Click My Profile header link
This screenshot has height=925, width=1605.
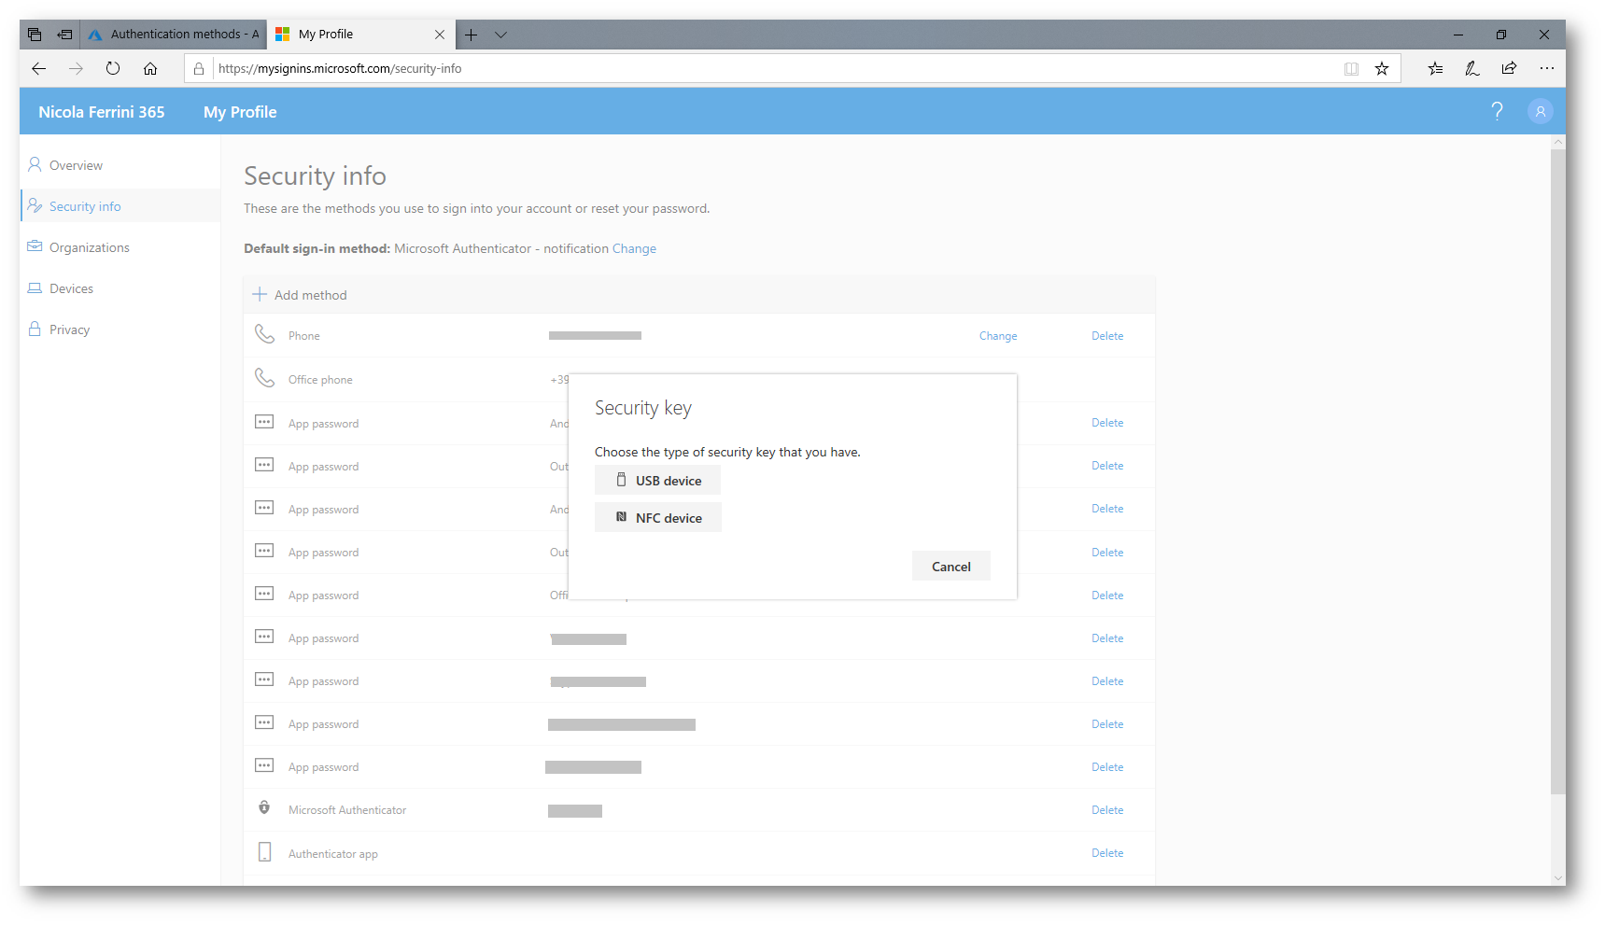pyautogui.click(x=240, y=112)
